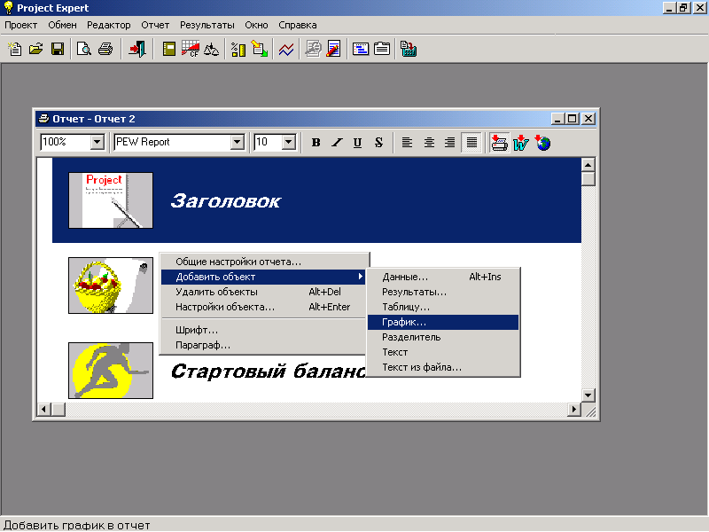Expand the 100% zoom dropdown
The width and height of the screenshot is (709, 532).
tap(97, 142)
